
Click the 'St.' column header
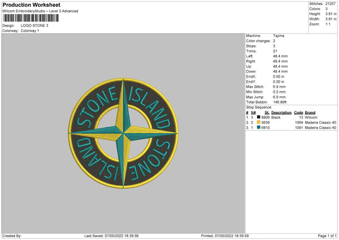[x=267, y=113]
